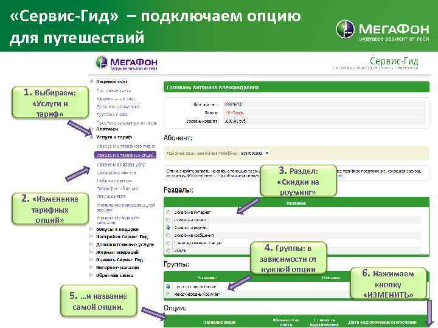Click the subscriber name 'Головань Антонина Александровна'
Viewport: 438px width, 328px height.
[x=212, y=87]
